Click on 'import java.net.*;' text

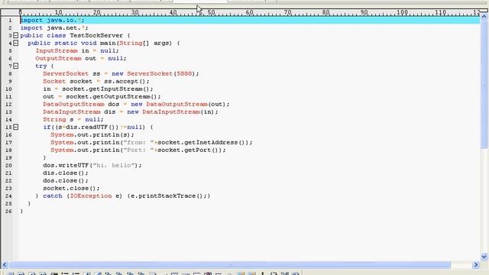[54, 27]
